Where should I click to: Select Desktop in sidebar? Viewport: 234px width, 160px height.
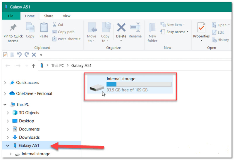27,121
